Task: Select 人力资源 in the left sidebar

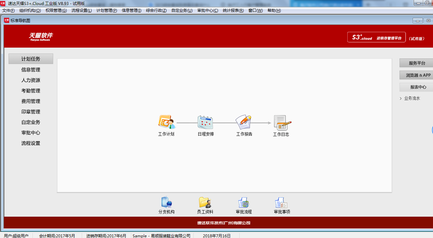Action: point(31,80)
